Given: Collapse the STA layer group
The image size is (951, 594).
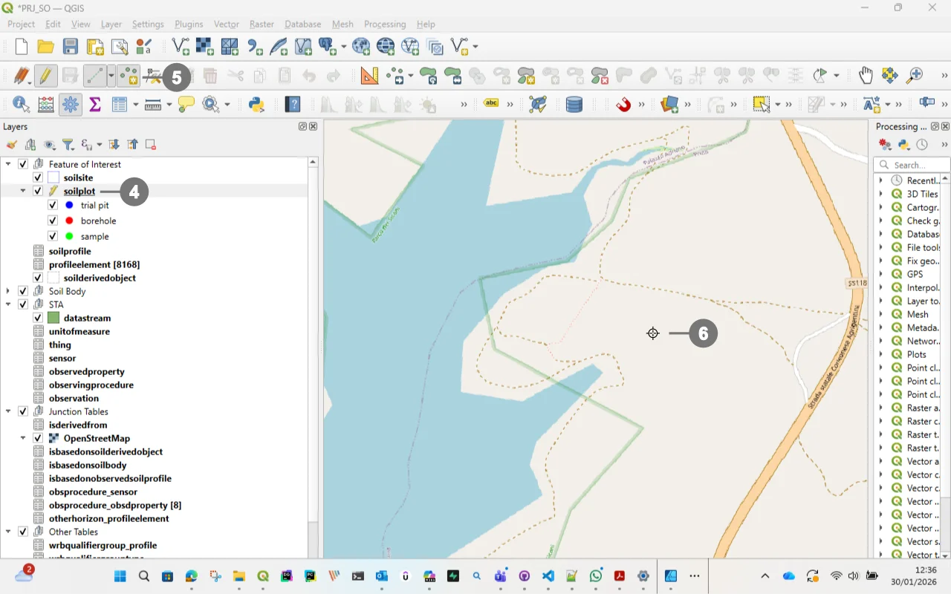Looking at the screenshot, I should click(x=8, y=304).
